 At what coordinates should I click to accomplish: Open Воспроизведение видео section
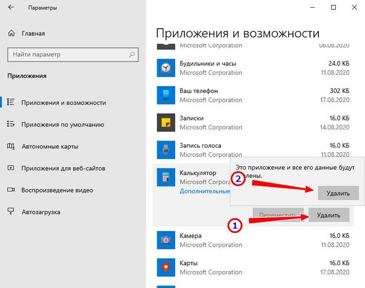[57, 190]
